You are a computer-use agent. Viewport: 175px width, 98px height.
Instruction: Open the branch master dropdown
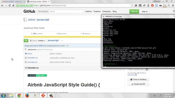pos(38,41)
